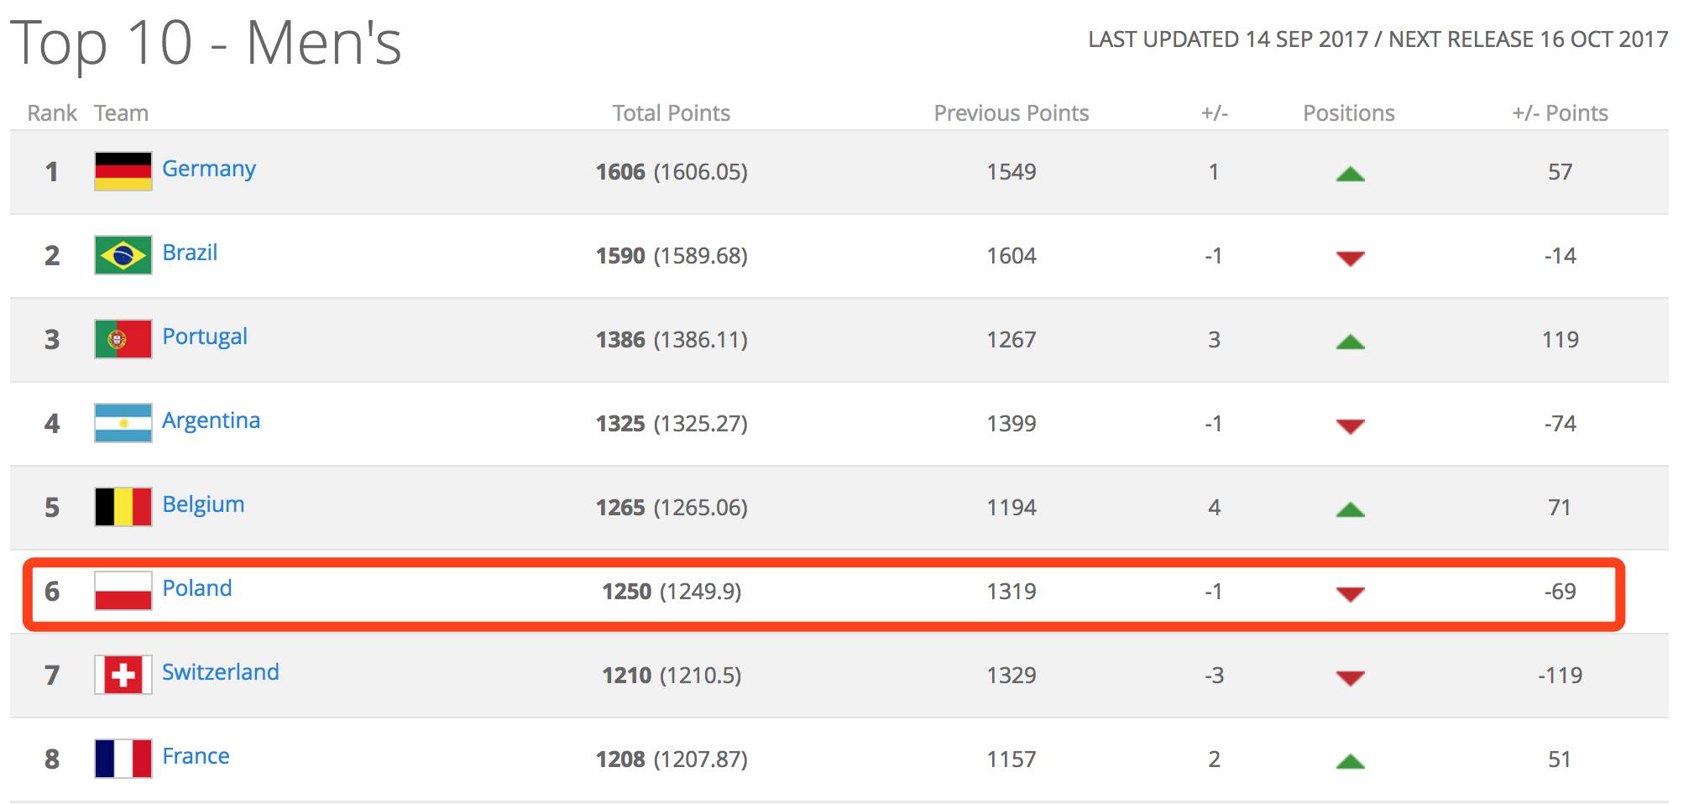Click Belgium's green up arrow

(1350, 510)
